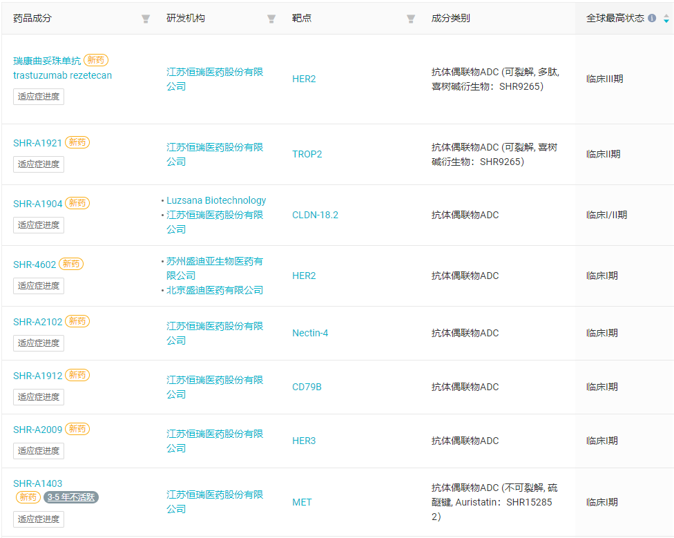674x538 pixels.
Task: Click the info icon beside 全球最高状态
Action: pyautogui.click(x=652, y=18)
